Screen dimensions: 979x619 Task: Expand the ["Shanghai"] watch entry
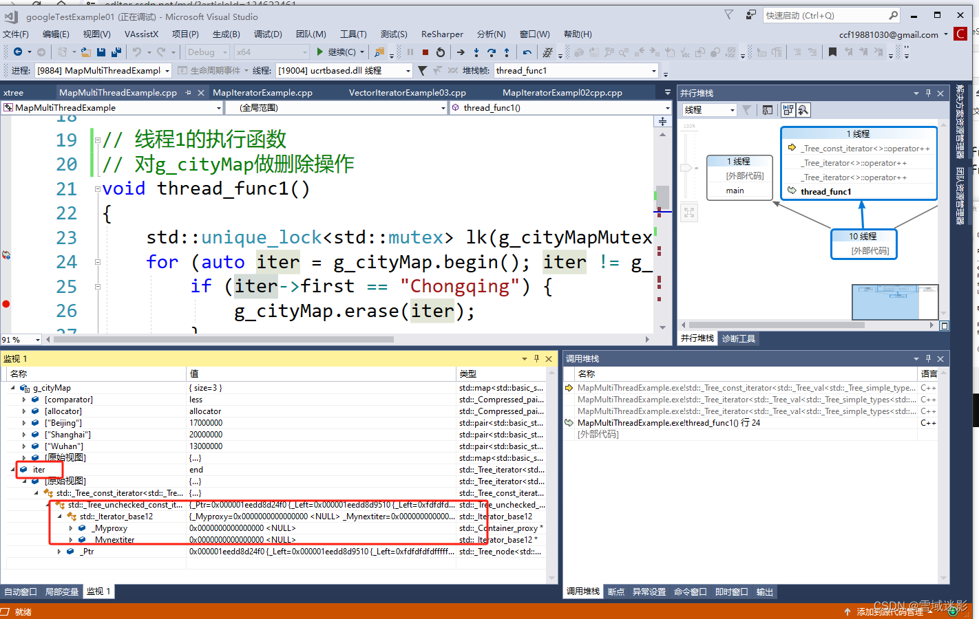(x=25, y=435)
